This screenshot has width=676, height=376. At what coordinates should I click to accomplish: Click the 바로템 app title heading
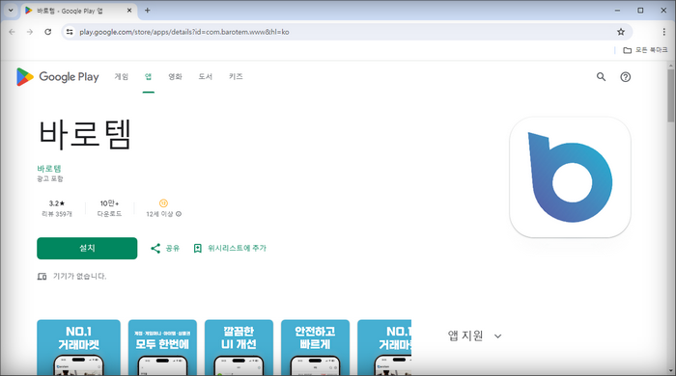tap(85, 135)
